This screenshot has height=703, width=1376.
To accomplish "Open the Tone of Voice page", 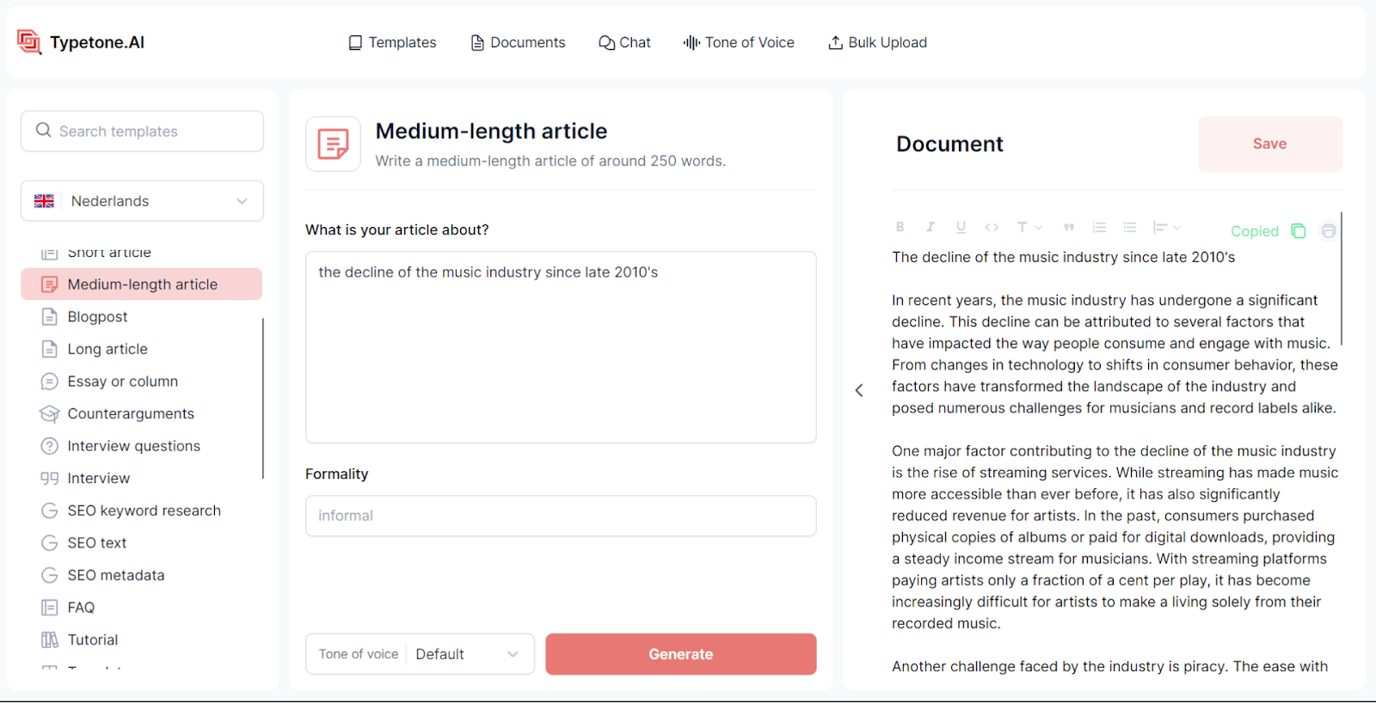I will click(738, 42).
